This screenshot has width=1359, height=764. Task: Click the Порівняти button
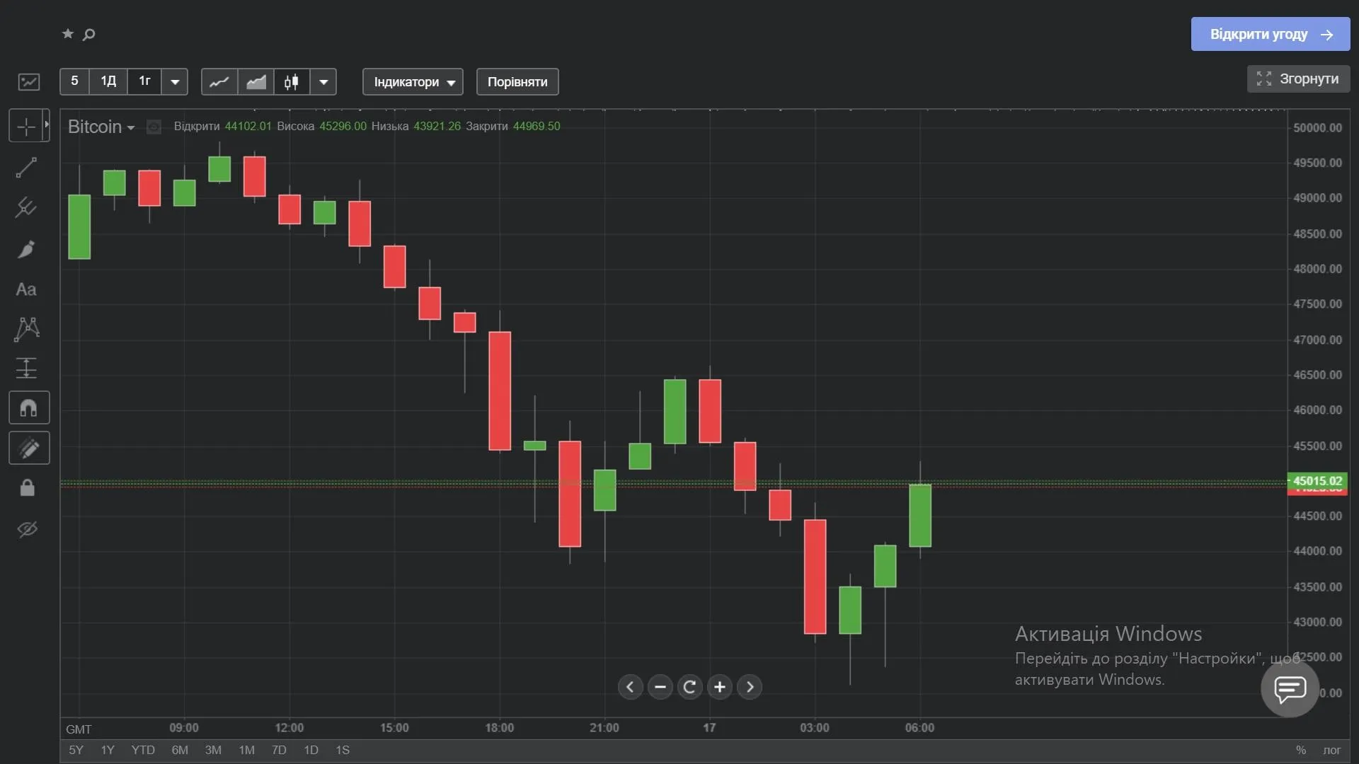pyautogui.click(x=517, y=82)
